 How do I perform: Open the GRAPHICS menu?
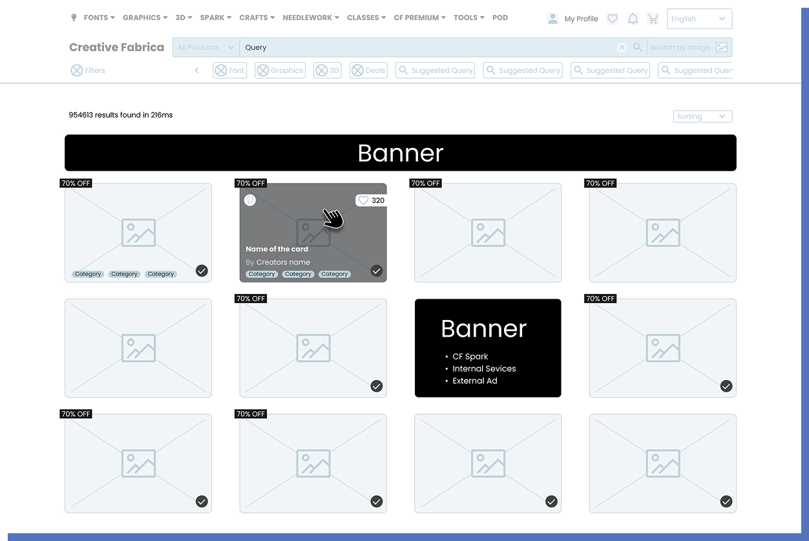pyautogui.click(x=141, y=17)
